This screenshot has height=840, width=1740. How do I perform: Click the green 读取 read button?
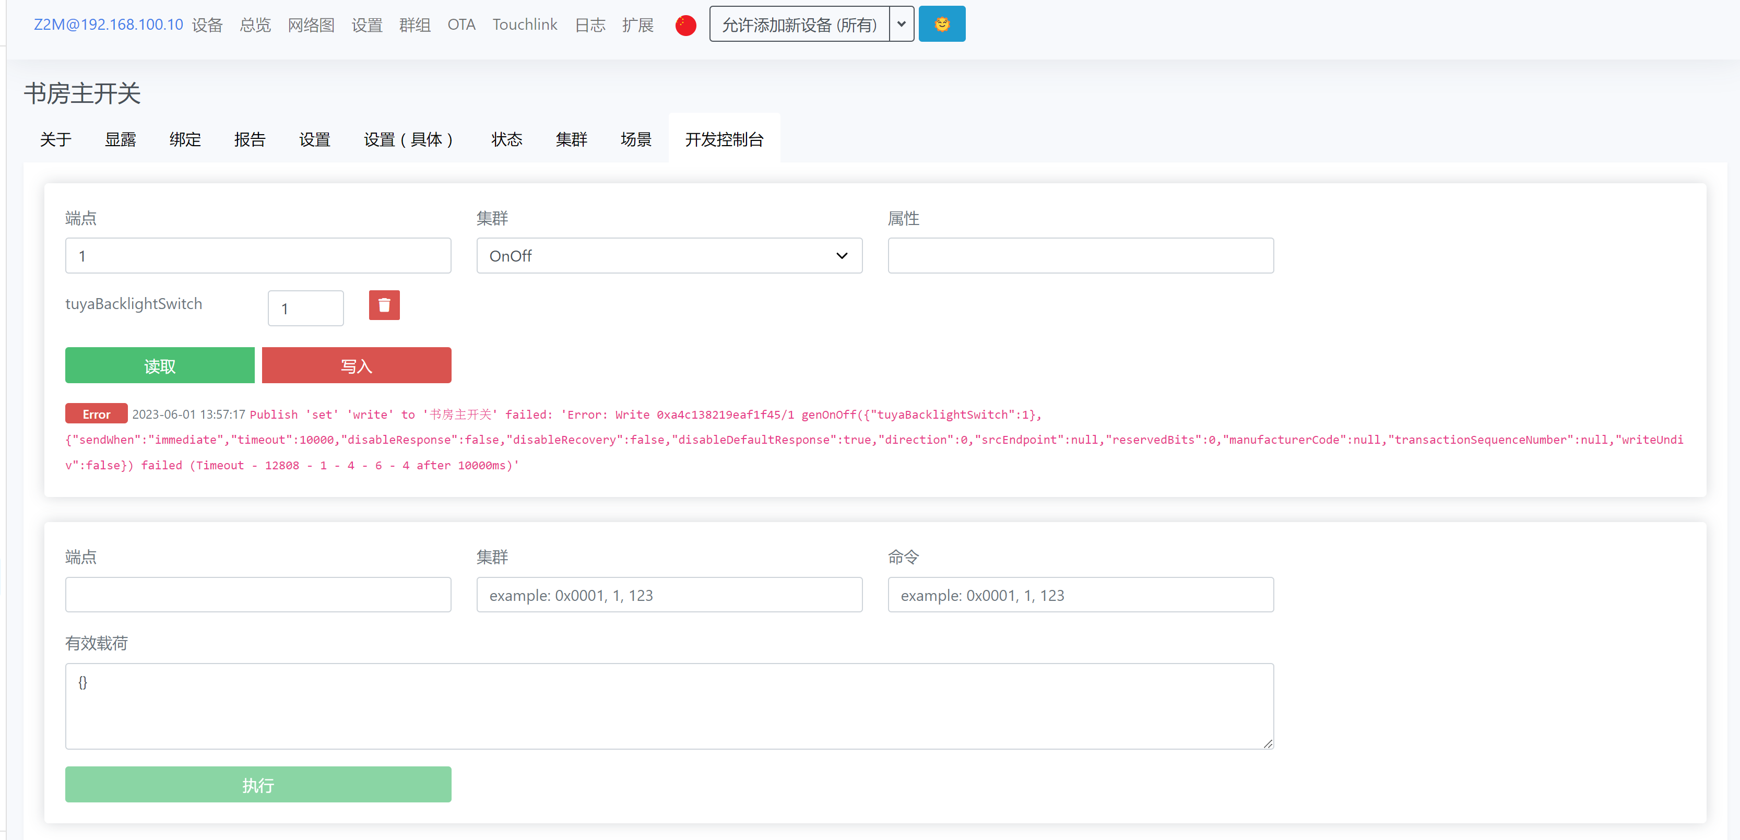[159, 366]
